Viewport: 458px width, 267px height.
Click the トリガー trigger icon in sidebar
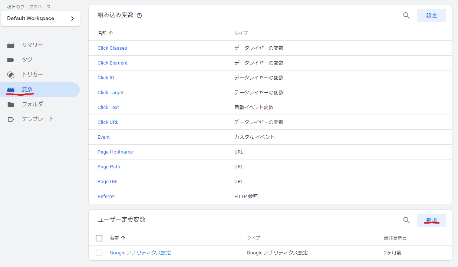click(11, 75)
